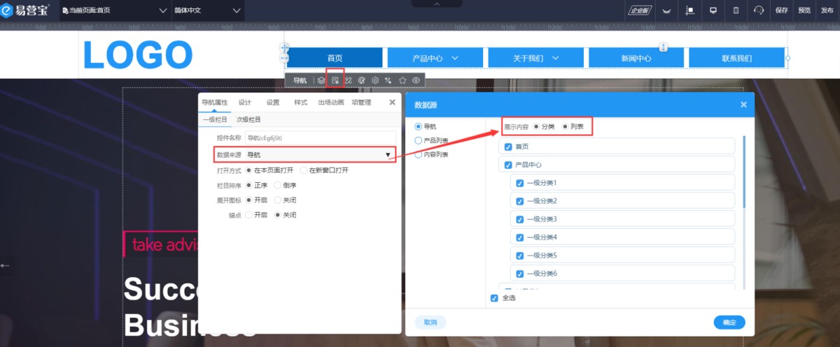This screenshot has width=840, height=347.
Task: Uncheck the 首页 checkbox in data source list
Action: click(508, 147)
